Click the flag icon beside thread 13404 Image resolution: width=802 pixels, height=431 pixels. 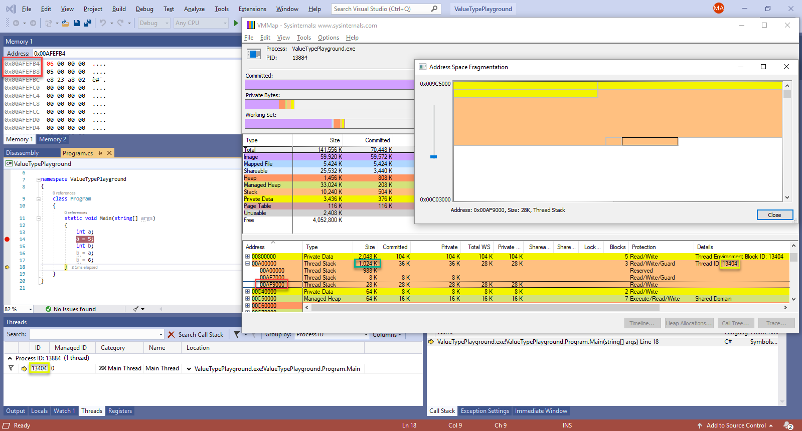(x=11, y=368)
